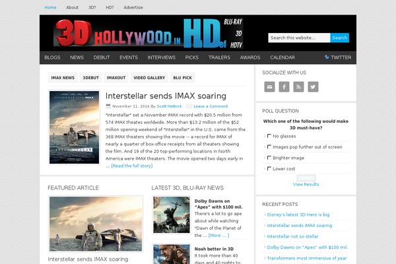Image resolution: width=396 pixels, height=264 pixels.
Task: Open the TRAILERS navigation item
Action: tap(219, 57)
